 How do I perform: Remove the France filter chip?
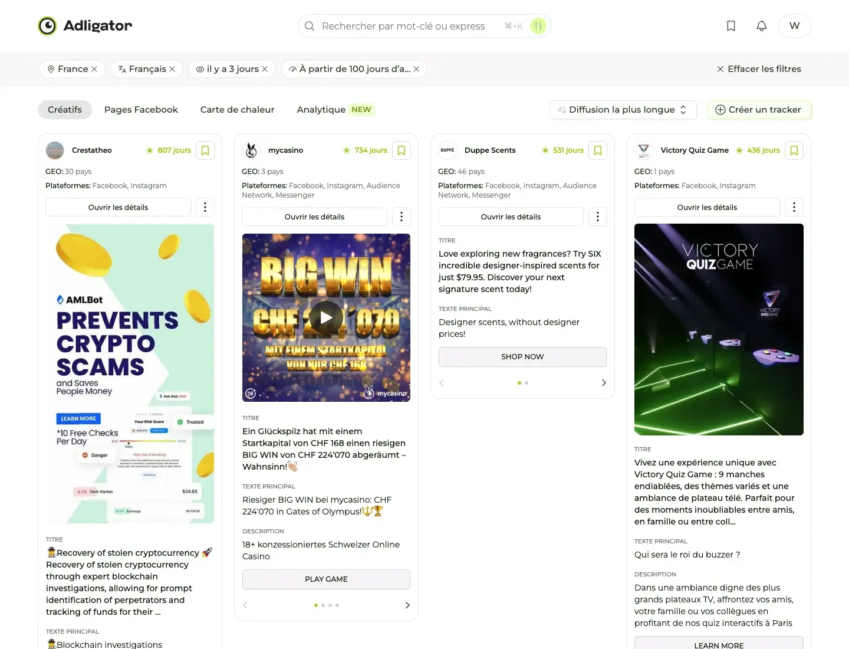click(x=94, y=69)
